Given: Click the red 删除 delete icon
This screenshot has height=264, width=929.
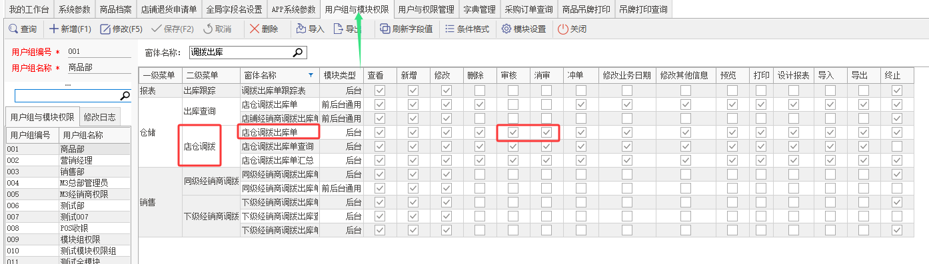Looking at the screenshot, I should (x=255, y=29).
